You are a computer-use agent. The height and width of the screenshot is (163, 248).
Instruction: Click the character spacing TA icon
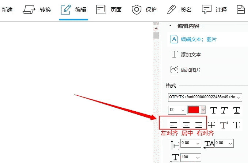click(209, 144)
